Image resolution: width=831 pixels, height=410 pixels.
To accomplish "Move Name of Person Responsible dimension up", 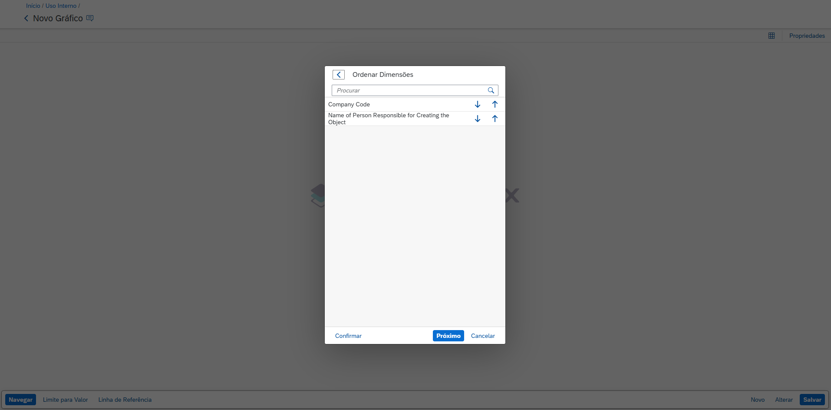I will (x=495, y=119).
